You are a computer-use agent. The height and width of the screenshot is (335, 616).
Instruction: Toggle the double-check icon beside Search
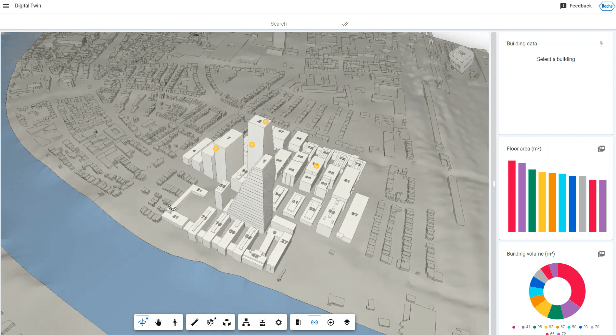(345, 24)
